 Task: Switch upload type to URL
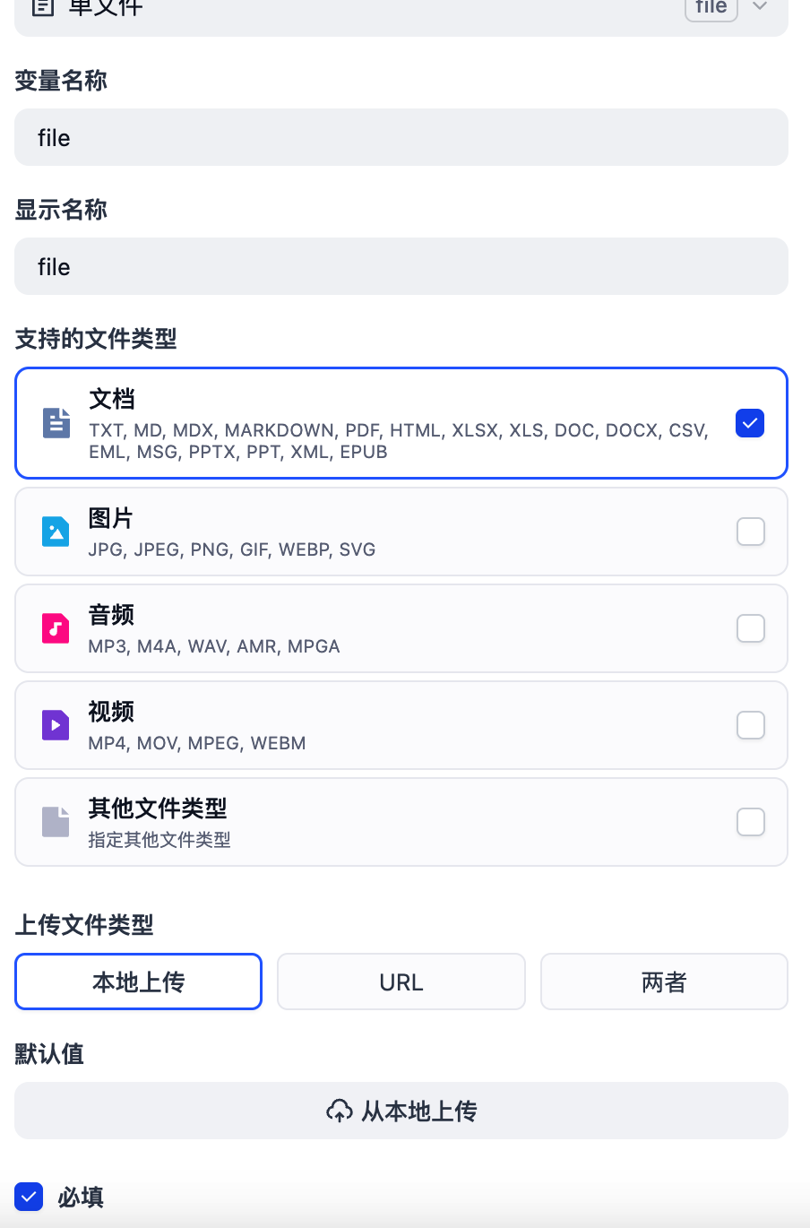point(401,982)
